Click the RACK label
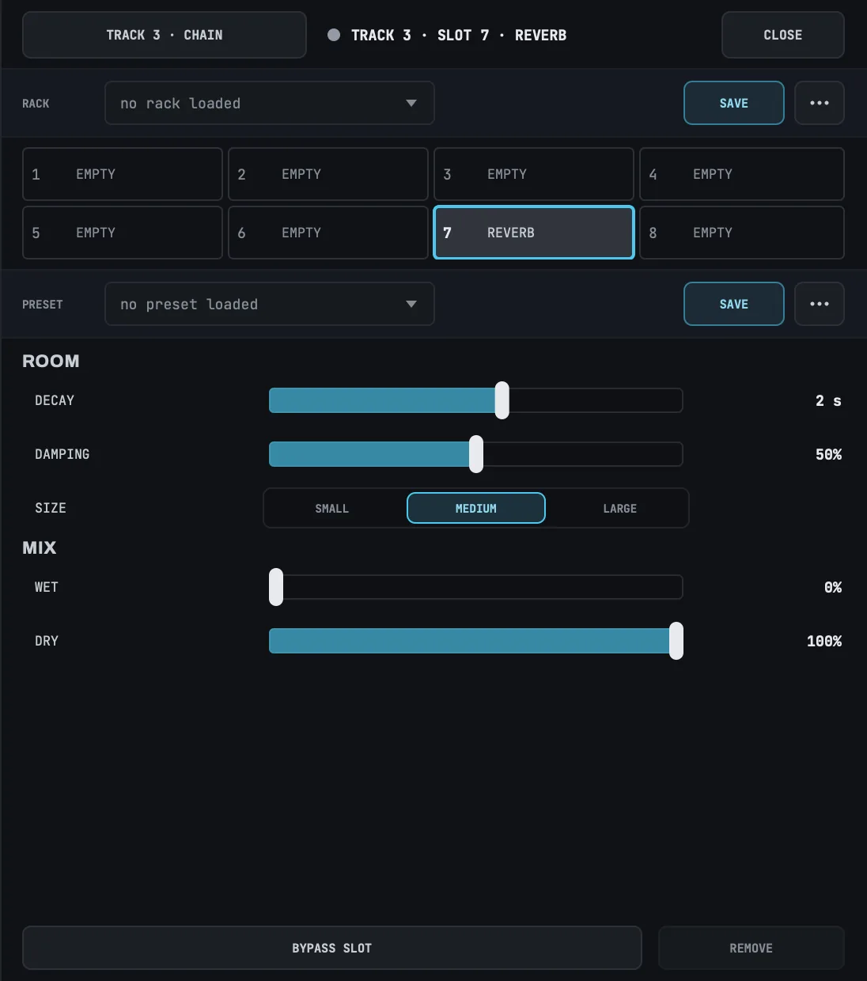 tap(36, 104)
